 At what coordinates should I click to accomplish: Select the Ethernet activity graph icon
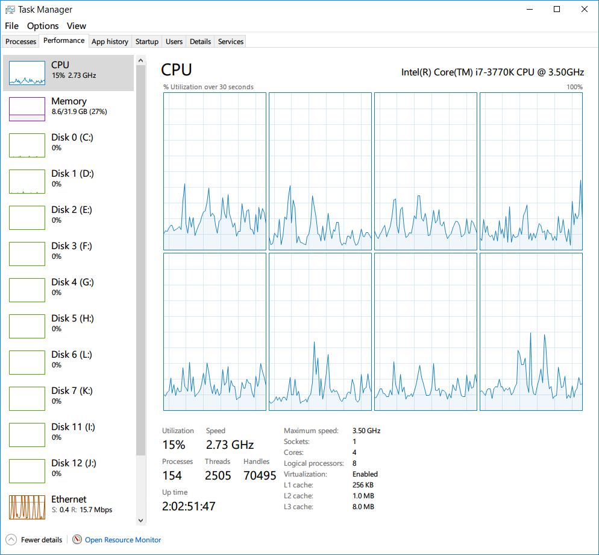coord(27,507)
